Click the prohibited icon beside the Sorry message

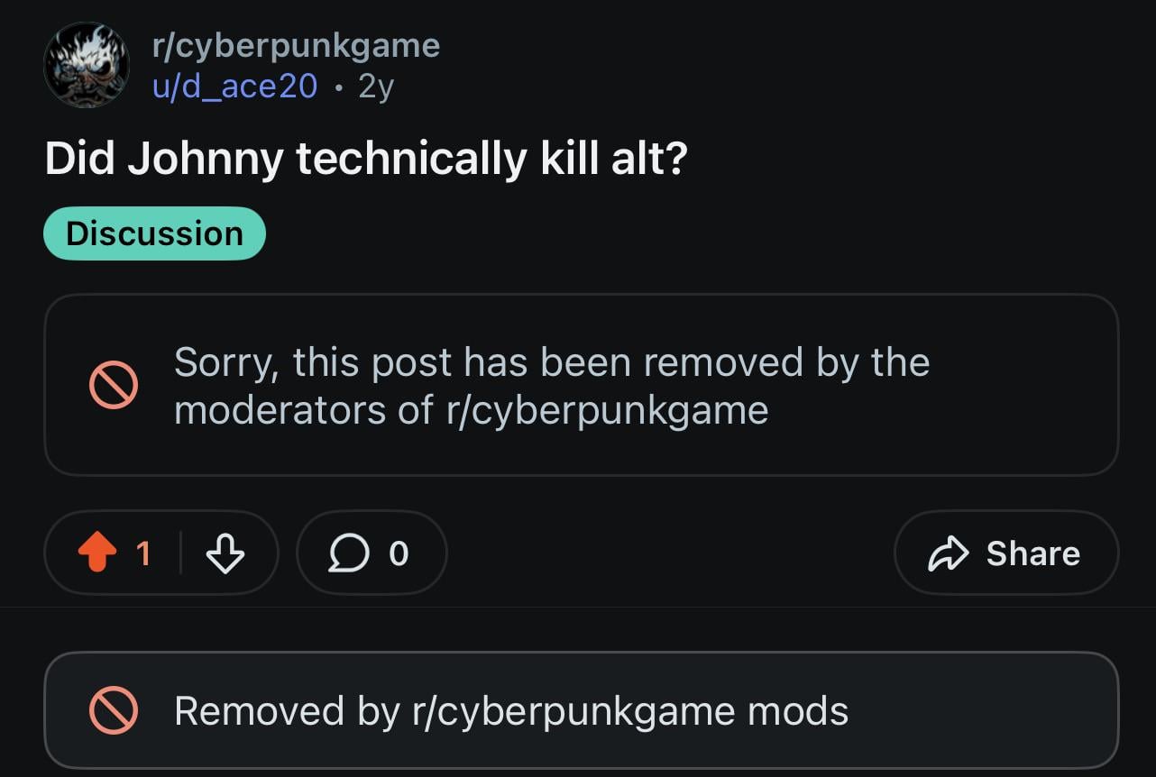113,386
